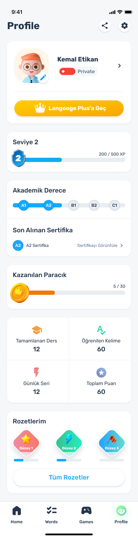Tap the graduation cap Tamamlanan Ders icon
Viewport: 138px width, 541px height.
click(37, 330)
